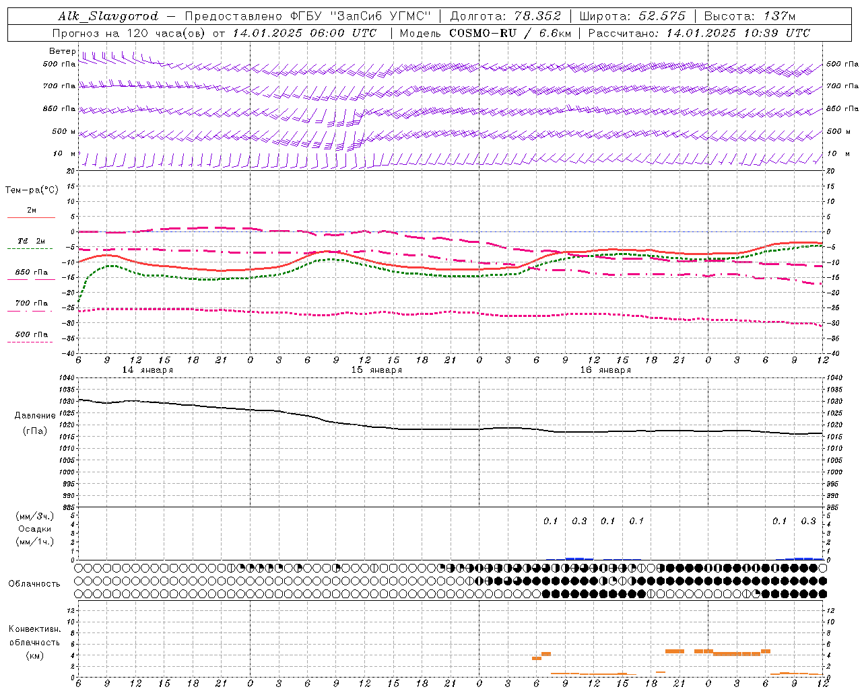The image size is (862, 689).
Task: Click the "Тем-ра(°C)" temperature label
Action: (x=32, y=190)
